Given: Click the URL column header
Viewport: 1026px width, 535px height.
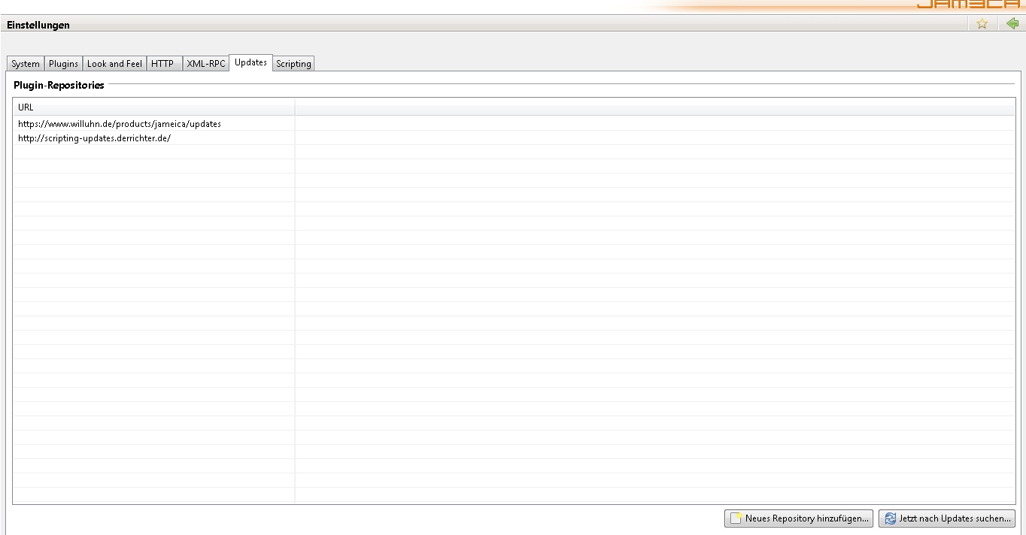Looking at the screenshot, I should click(x=153, y=107).
